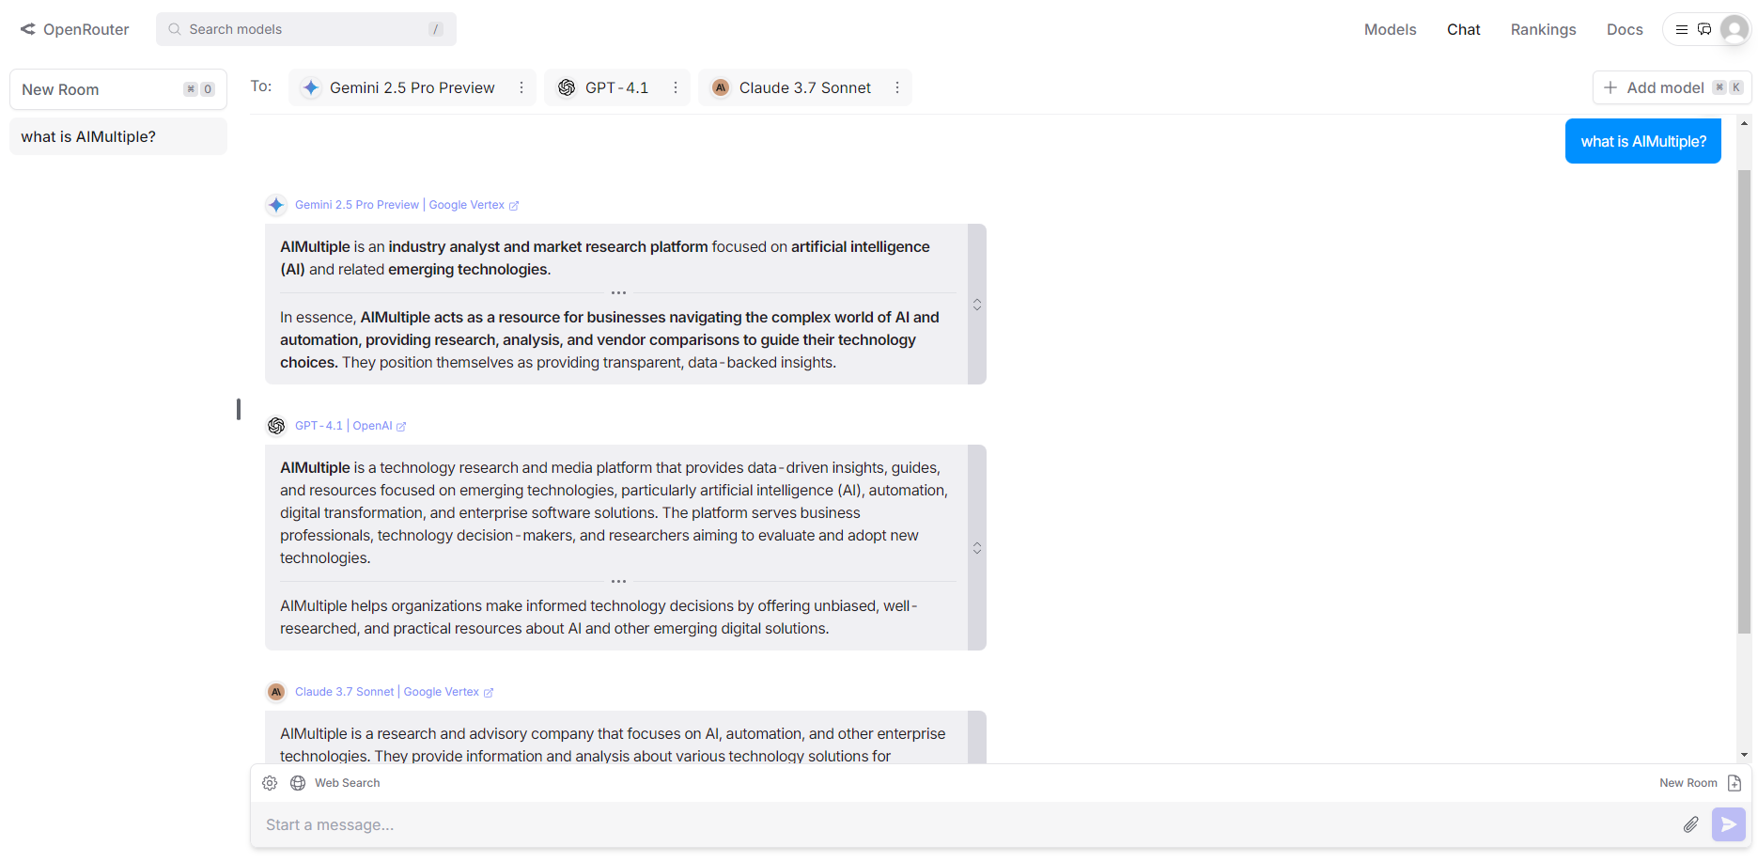Viewport: 1758px width, 862px height.
Task: Click the 'what is AIMultiple?' message bubble
Action: (1642, 141)
